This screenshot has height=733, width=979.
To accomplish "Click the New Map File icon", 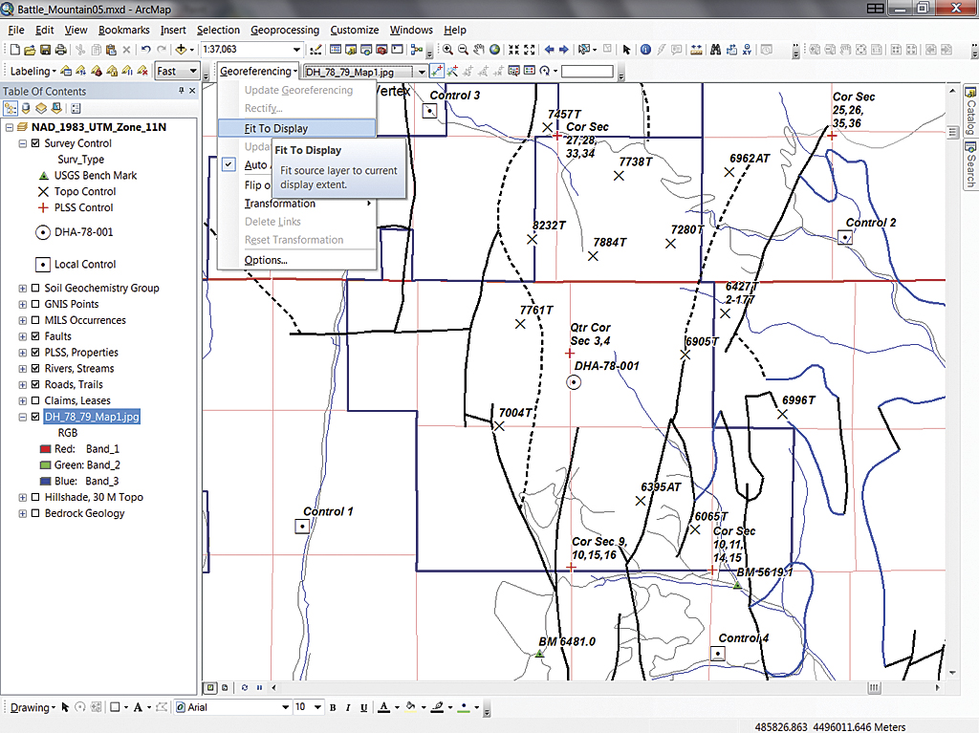I will click(x=15, y=50).
